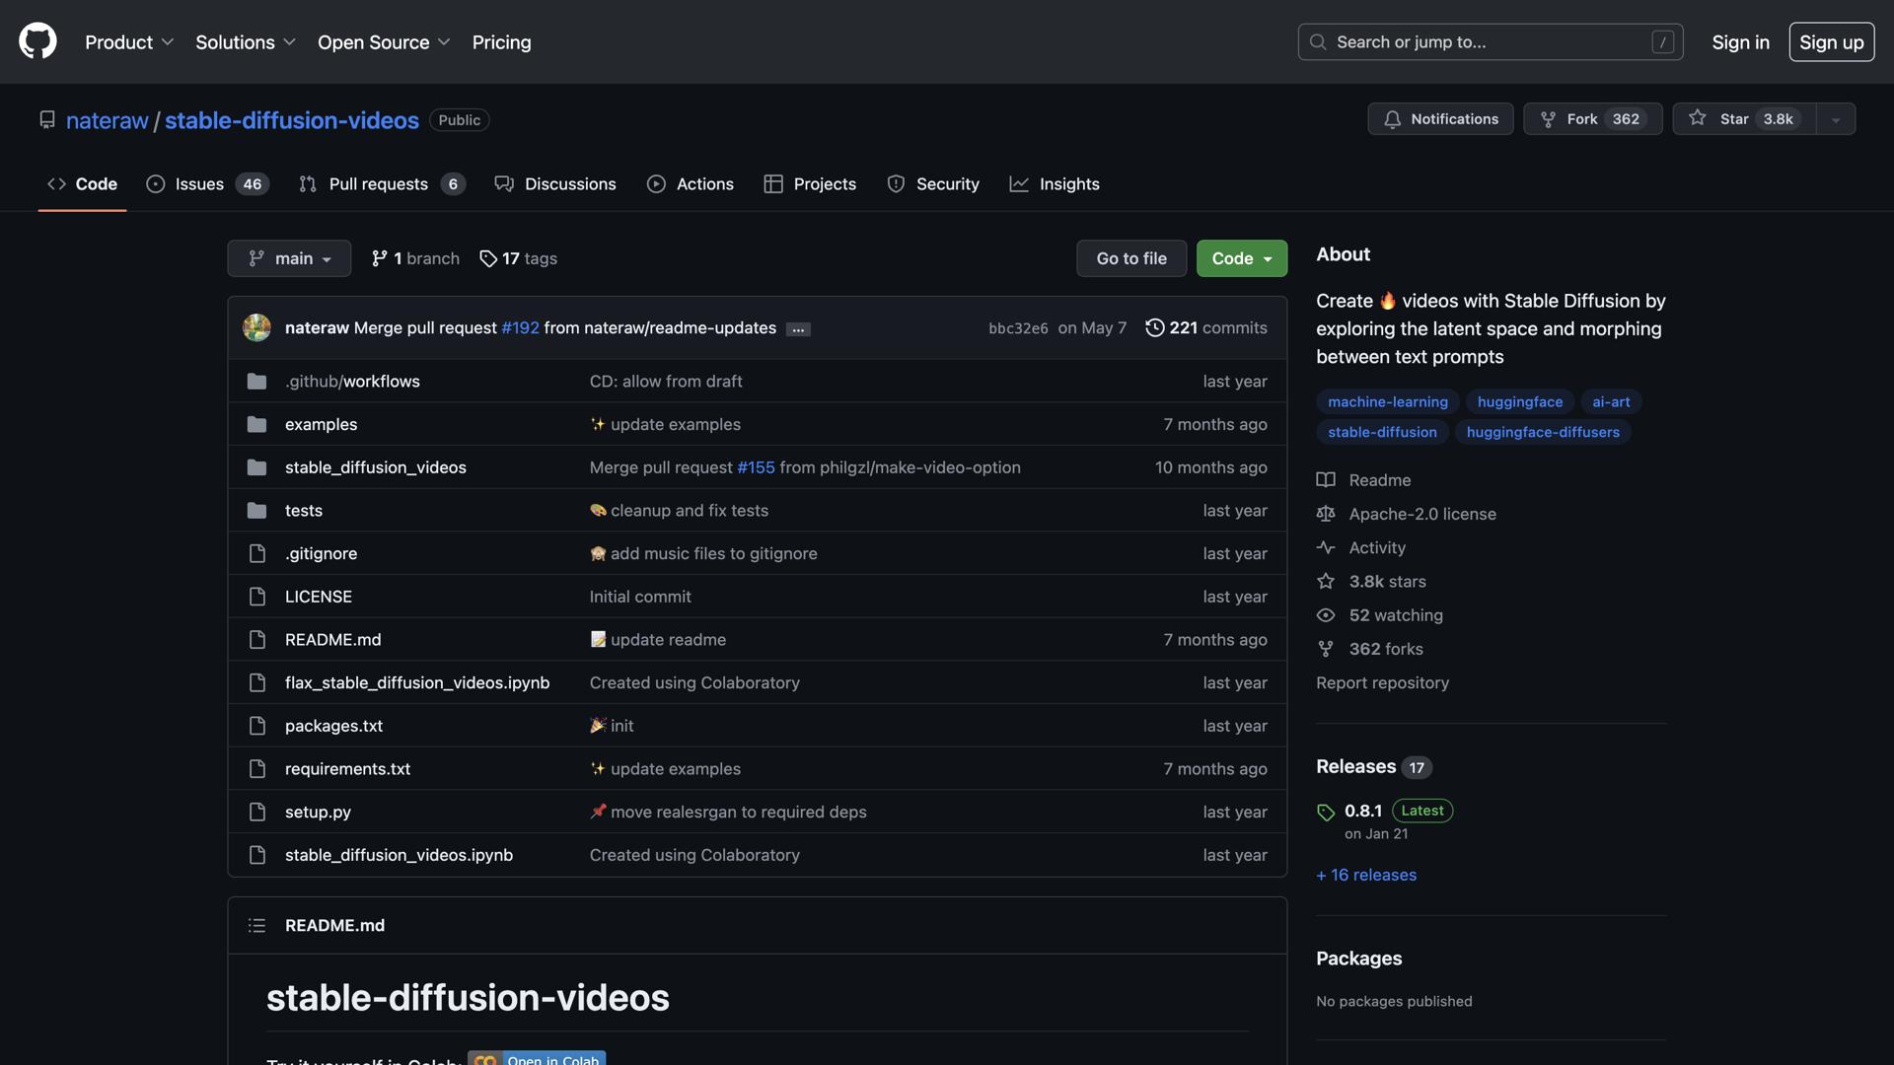Click the Apache-2.0 license scales icon
Viewport: 1894px width, 1065px height.
click(x=1325, y=514)
